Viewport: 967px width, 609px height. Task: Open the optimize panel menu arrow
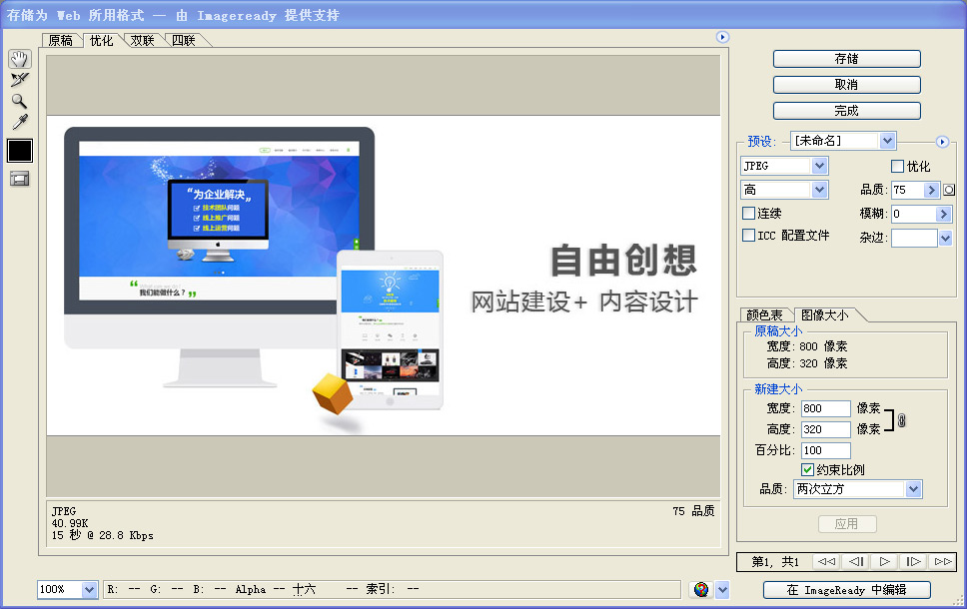941,141
